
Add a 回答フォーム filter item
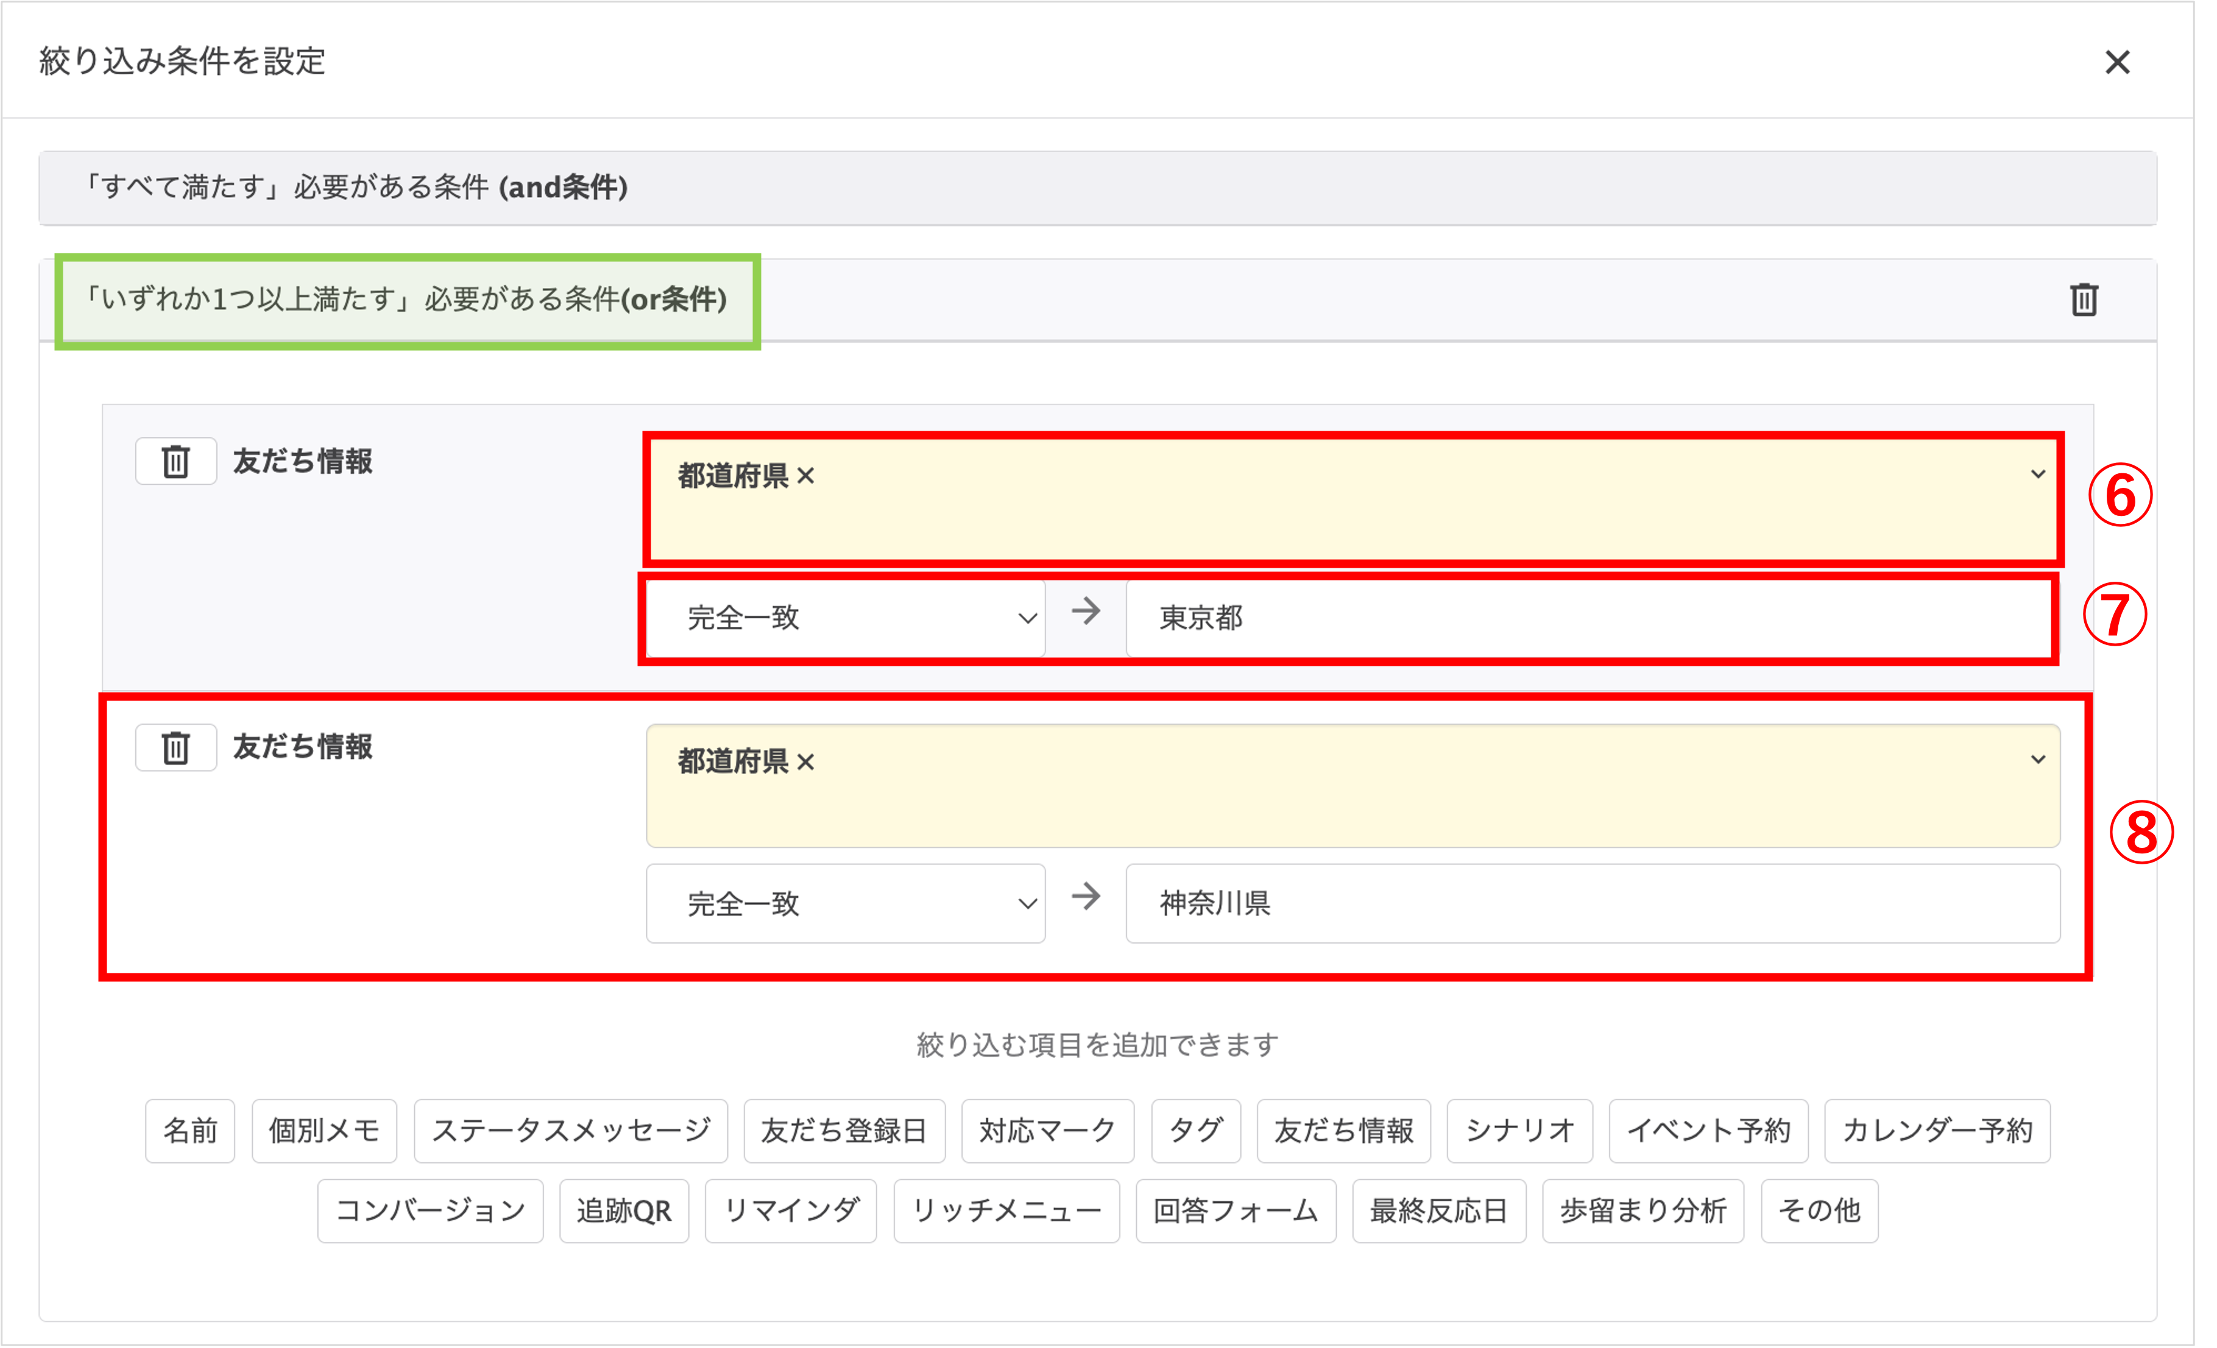[x=1236, y=1210]
